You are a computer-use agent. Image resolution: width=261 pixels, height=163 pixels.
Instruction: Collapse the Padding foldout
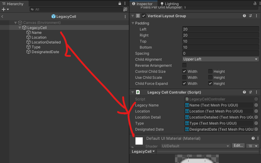(x=133, y=23)
